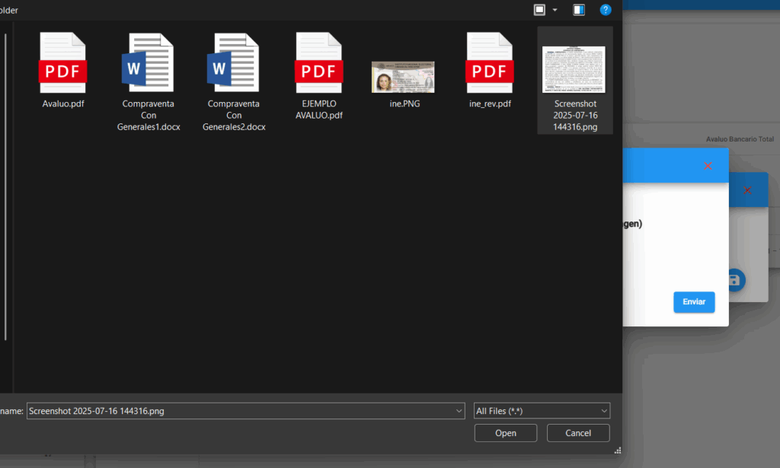780x468 pixels.
Task: Toggle the preview pane
Action: pos(579,10)
